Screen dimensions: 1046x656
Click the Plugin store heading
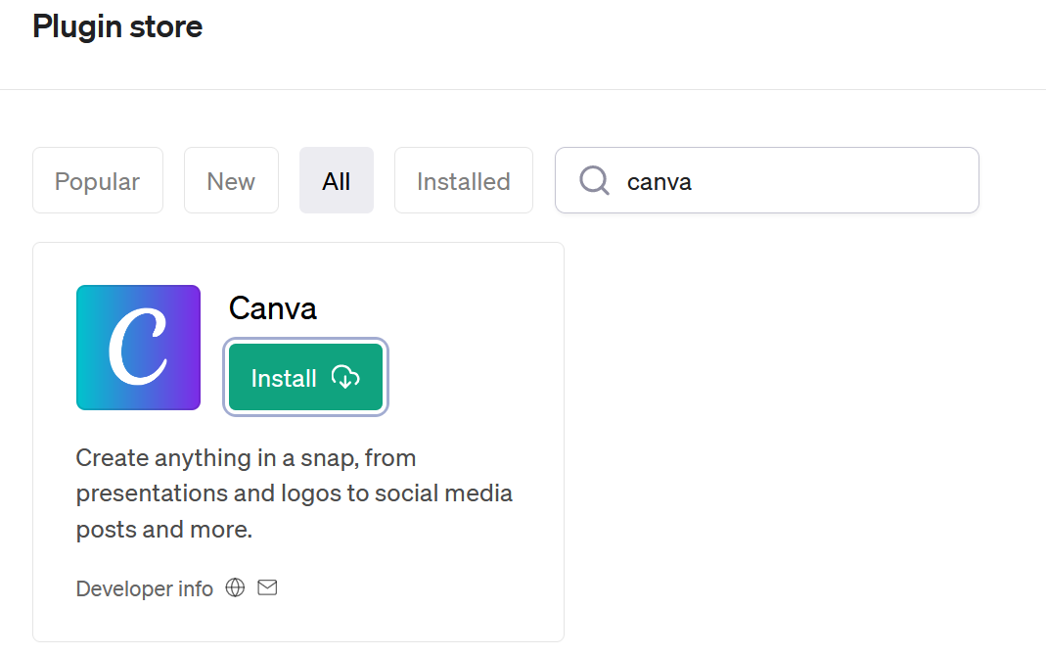coord(117,27)
